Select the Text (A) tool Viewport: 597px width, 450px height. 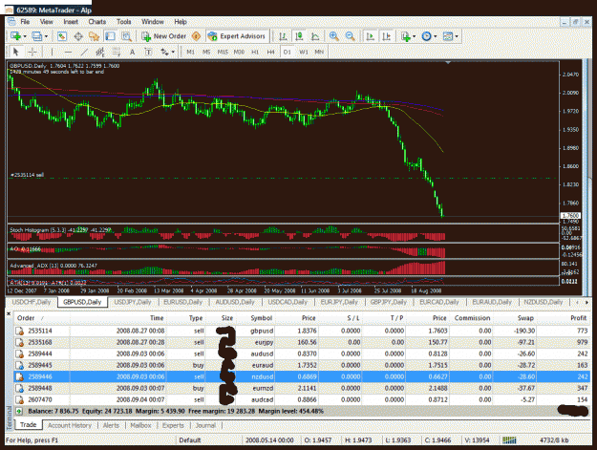[132, 52]
